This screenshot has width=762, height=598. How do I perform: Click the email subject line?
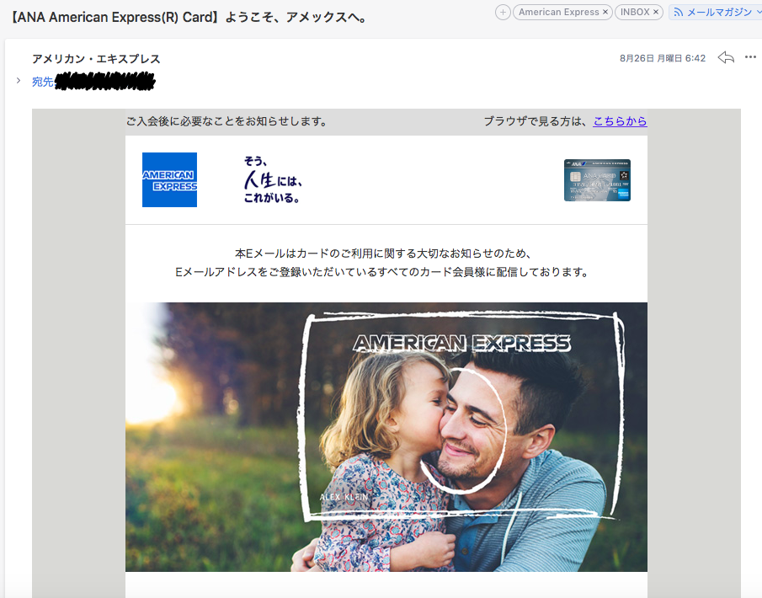click(189, 18)
